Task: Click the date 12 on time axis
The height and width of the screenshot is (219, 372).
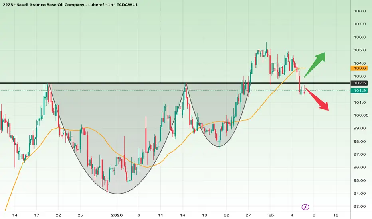Action: click(x=336, y=215)
